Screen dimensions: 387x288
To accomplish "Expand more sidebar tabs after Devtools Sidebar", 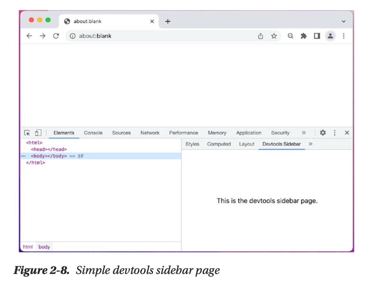I will tap(310, 144).
